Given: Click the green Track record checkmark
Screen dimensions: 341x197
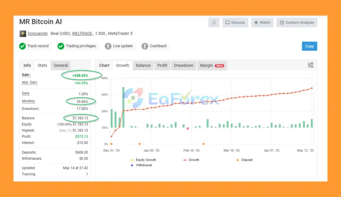Looking at the screenshot, I should 22,46.
